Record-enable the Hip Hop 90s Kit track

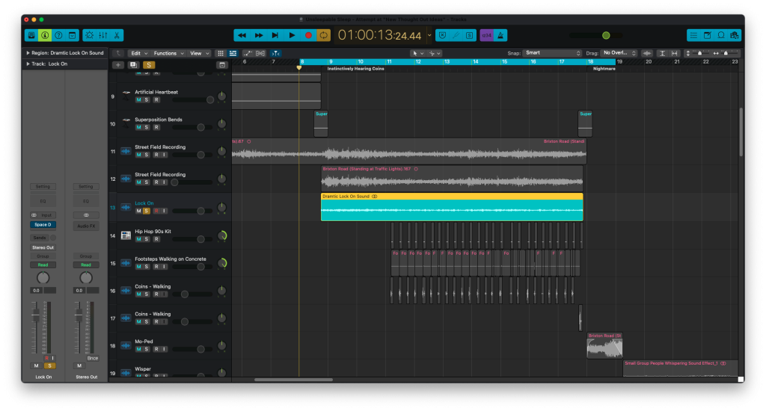click(156, 239)
